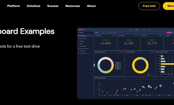The image size is (174, 105).
Task: Open the Platform menu
Action: pos(14,6)
